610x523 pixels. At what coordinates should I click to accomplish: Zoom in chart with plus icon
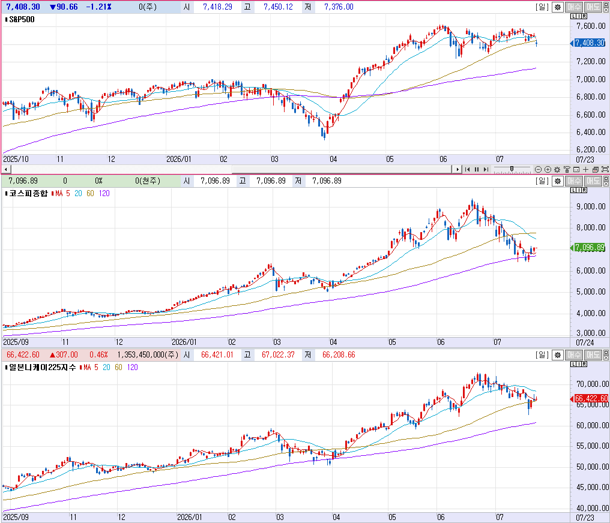pyautogui.click(x=548, y=169)
